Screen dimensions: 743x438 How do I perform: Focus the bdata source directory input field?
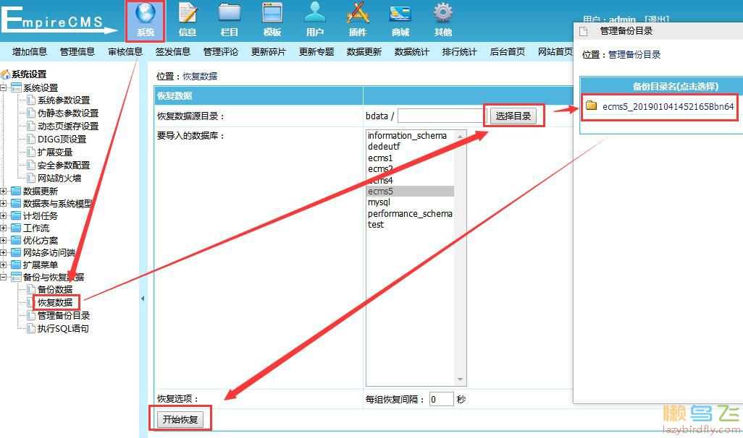pos(440,116)
